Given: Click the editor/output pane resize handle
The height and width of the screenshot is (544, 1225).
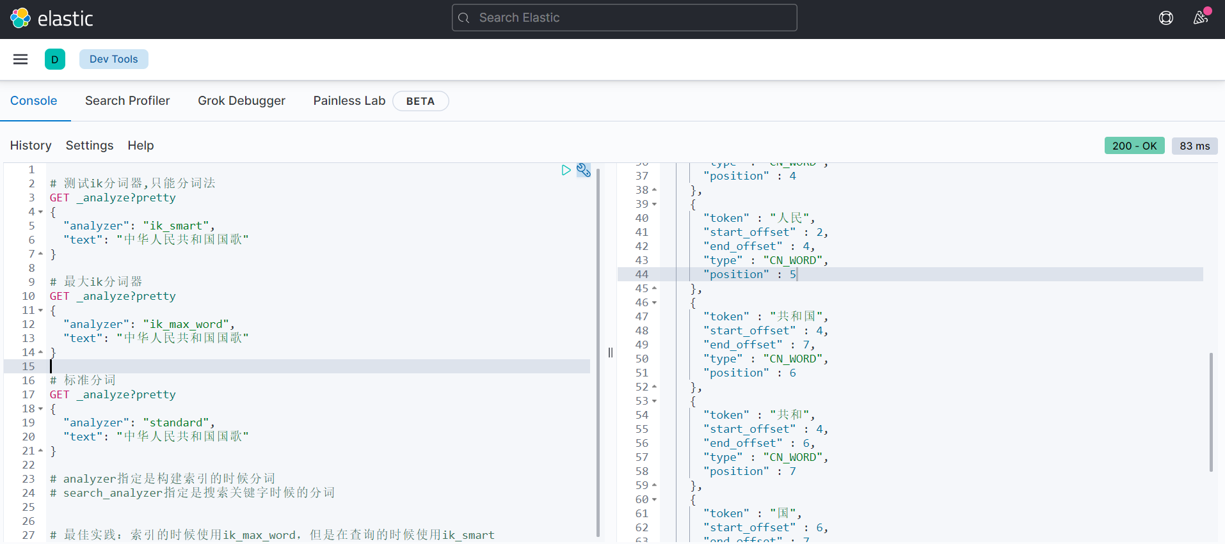Looking at the screenshot, I should 611,352.
